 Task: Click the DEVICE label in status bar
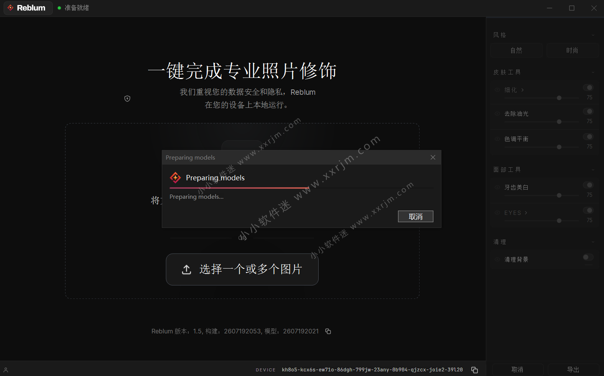click(266, 370)
